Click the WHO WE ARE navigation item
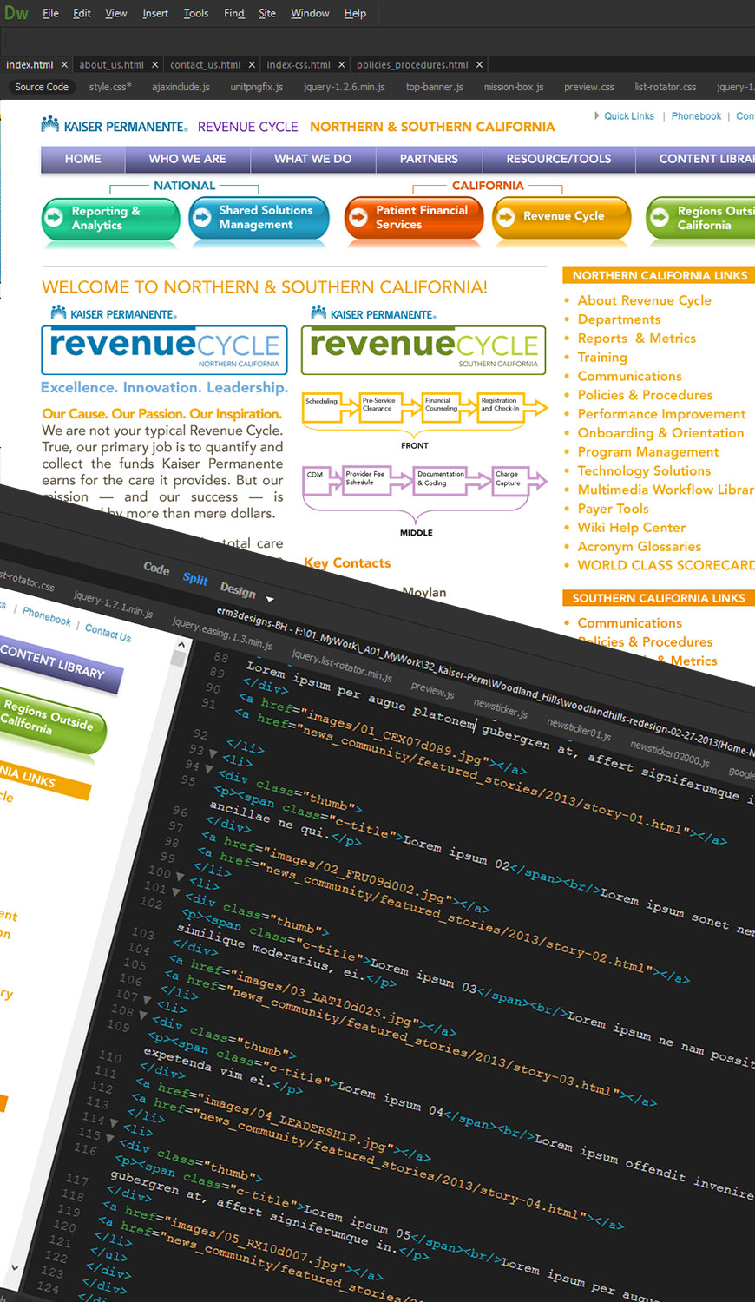Image resolution: width=755 pixels, height=1302 pixels. click(187, 159)
